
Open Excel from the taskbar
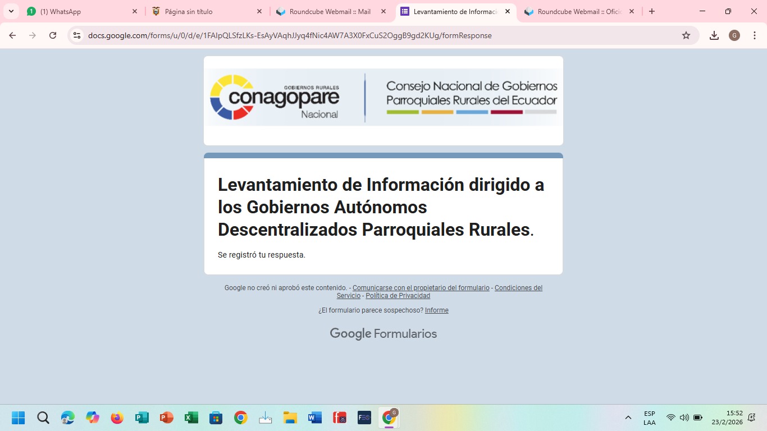pyautogui.click(x=191, y=418)
